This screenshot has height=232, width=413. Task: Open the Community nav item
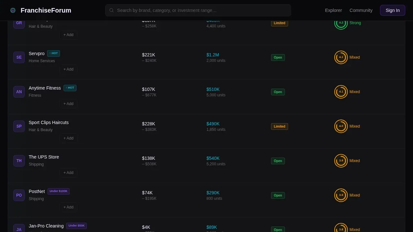coord(361,10)
